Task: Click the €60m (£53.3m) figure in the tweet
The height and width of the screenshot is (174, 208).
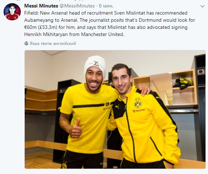Action: tap(40, 27)
